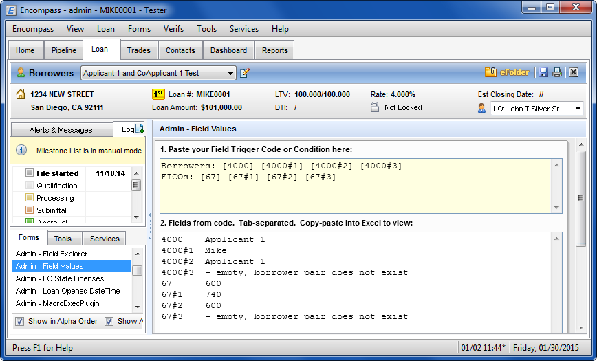
Task: Click the left panel collapse splitter handle
Action: tap(150, 227)
